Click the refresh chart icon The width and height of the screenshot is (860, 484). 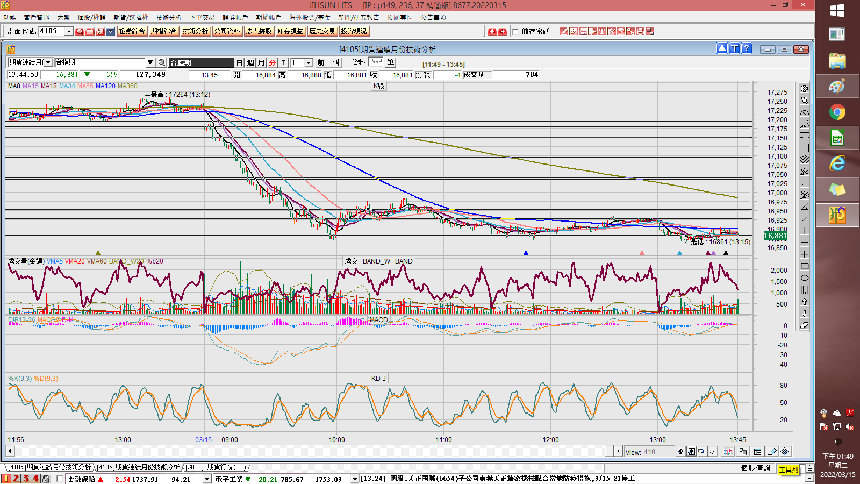712,452
